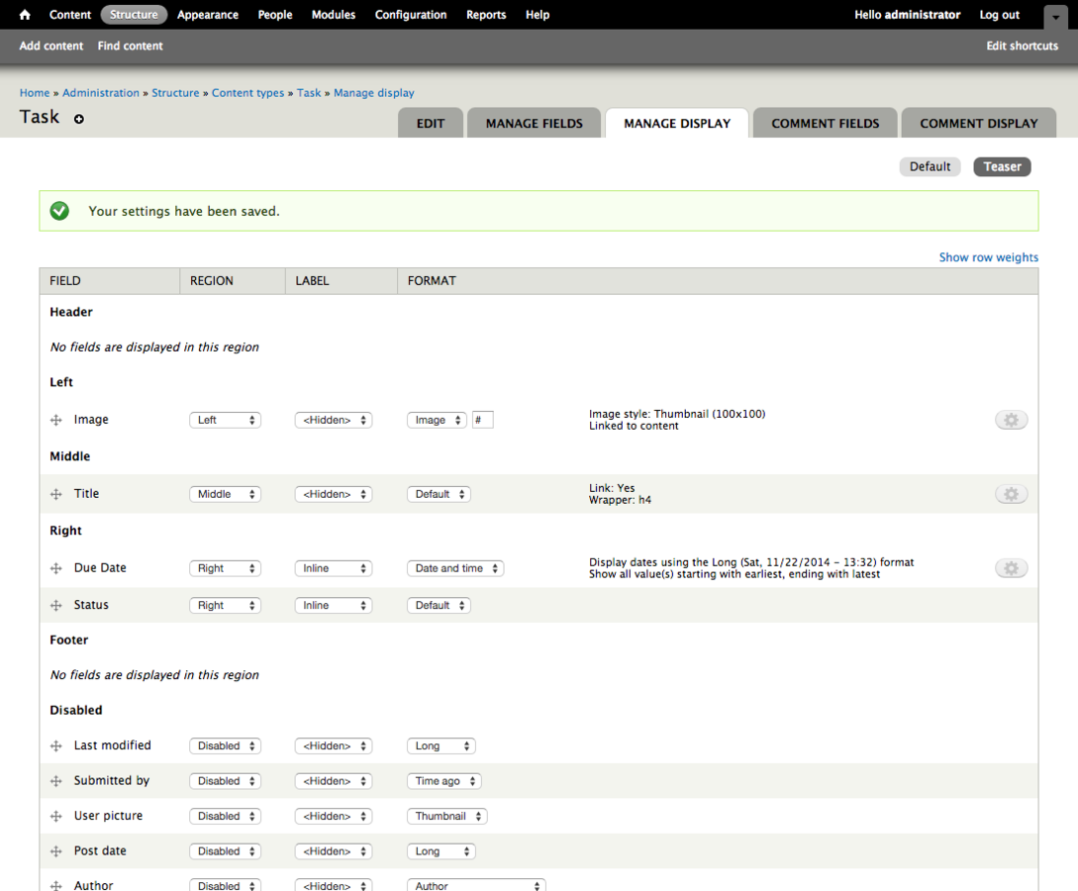Grab the drag handle for Status row

(56, 606)
